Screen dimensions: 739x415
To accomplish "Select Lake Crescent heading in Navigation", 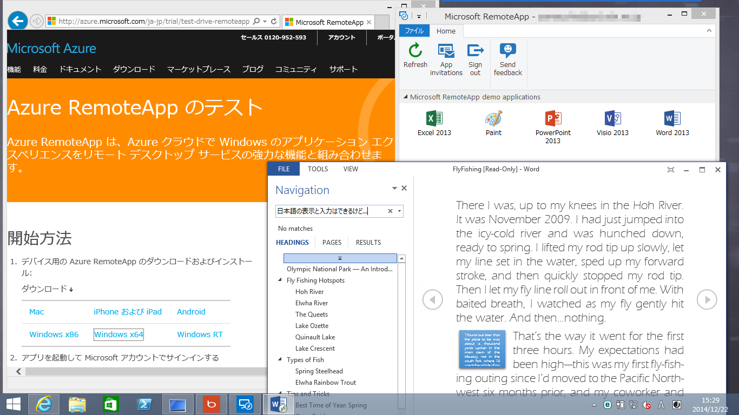I will click(x=315, y=349).
